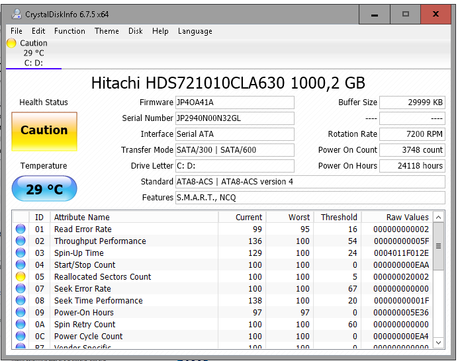The width and height of the screenshot is (460, 361).
Task: Click status orb for Seek Error Rate row
Action: 21,288
